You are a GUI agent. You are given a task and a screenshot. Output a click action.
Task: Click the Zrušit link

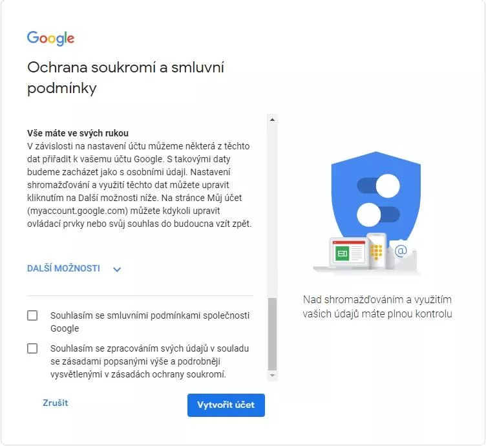click(55, 403)
